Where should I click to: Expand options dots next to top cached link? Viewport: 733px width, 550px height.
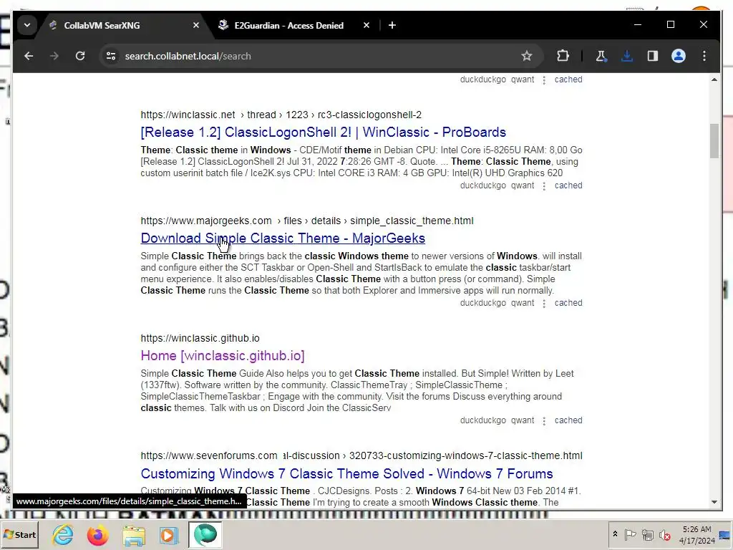[x=544, y=80]
